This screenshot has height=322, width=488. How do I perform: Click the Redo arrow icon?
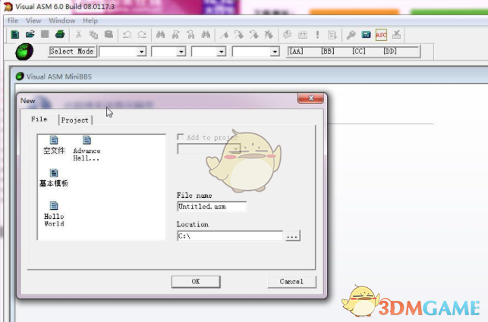point(142,35)
